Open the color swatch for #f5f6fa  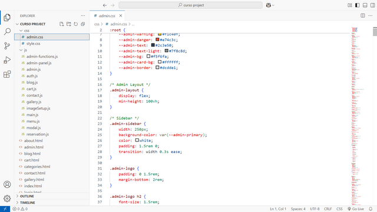coord(148,57)
